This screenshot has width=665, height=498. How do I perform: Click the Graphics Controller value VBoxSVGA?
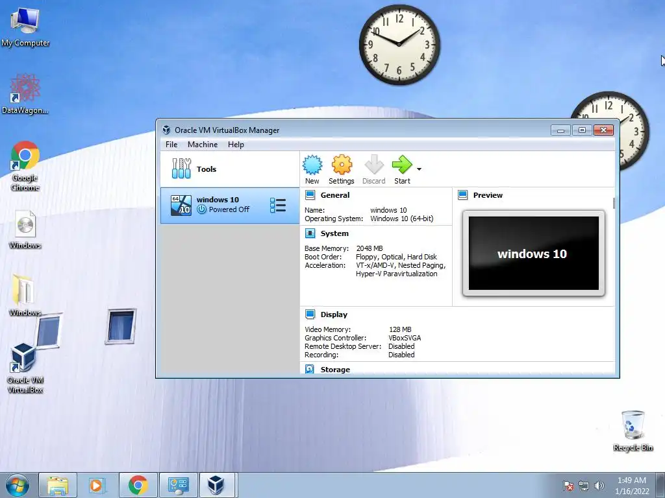coord(405,337)
